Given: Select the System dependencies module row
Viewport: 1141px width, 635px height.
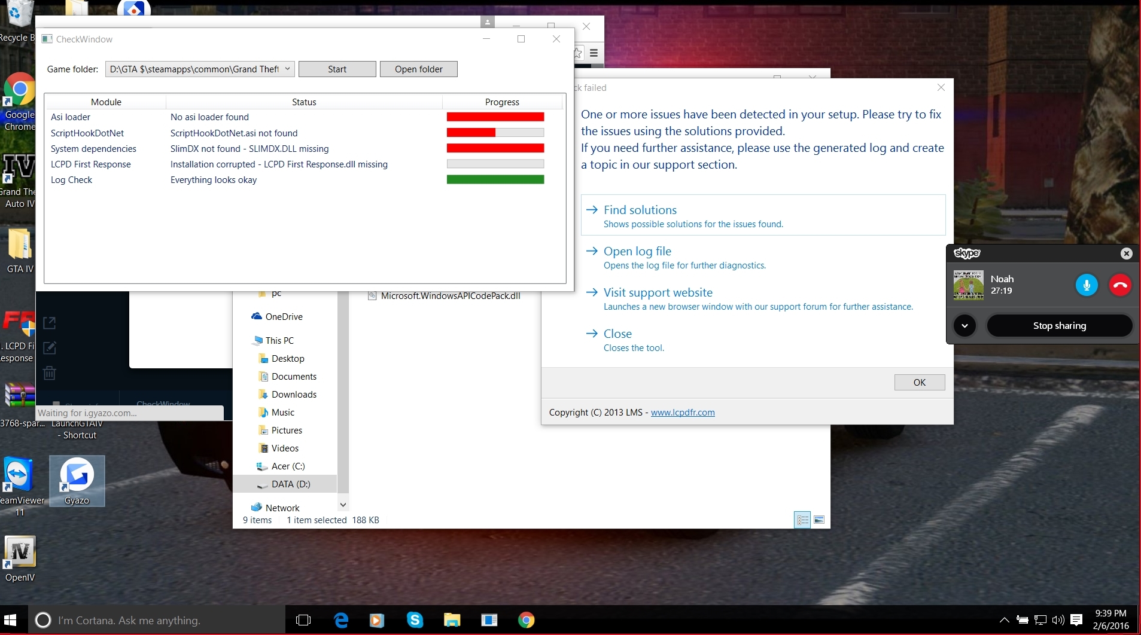Looking at the screenshot, I should coord(304,148).
